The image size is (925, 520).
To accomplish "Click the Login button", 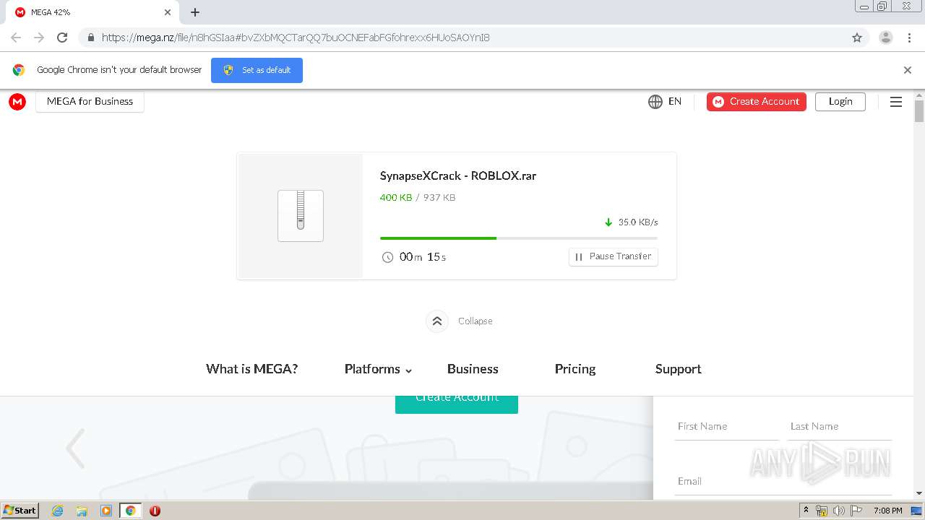I will (x=840, y=102).
